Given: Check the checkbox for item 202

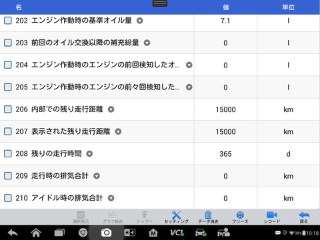Looking at the screenshot, I should pyautogui.click(x=8, y=21).
